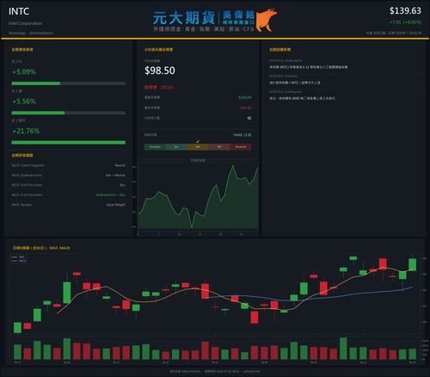Click the INTC ticker title
This screenshot has height=377, width=430.
(19, 11)
